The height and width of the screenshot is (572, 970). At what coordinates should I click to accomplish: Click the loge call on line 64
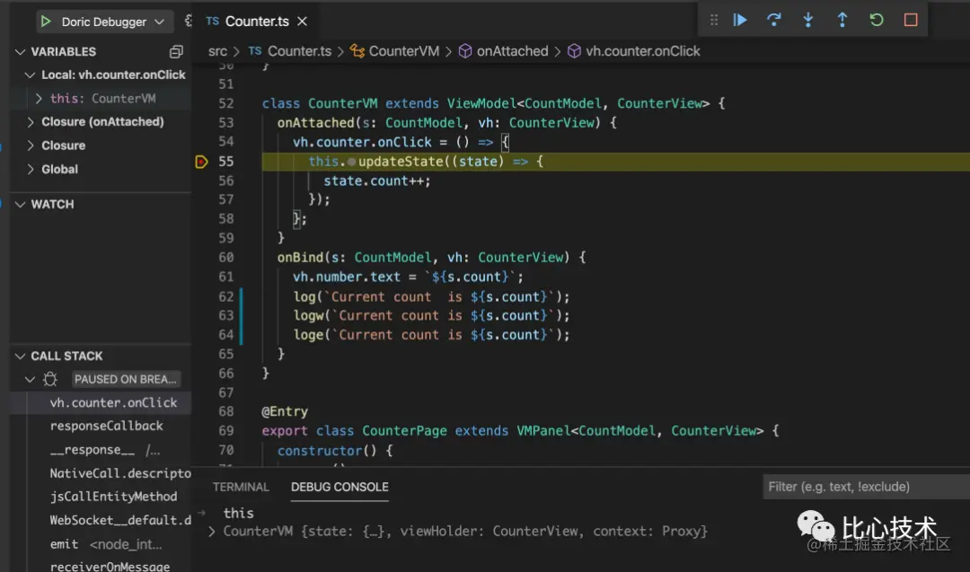[x=308, y=335]
